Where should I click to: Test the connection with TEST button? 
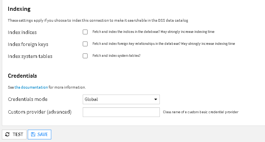[x=14, y=135]
